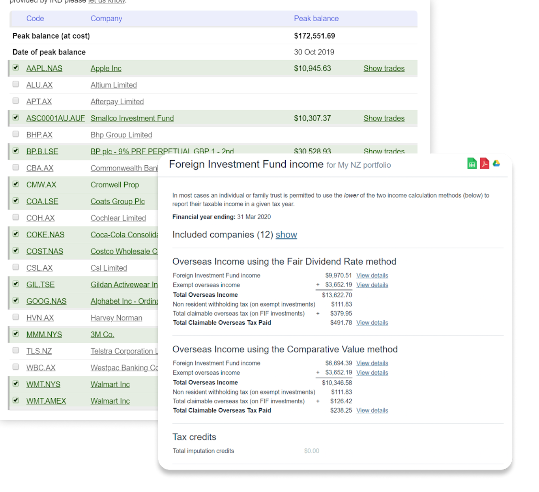The height and width of the screenshot is (492, 539).
Task: View details of Fair Dividend Rate exempt income
Action: tap(372, 285)
